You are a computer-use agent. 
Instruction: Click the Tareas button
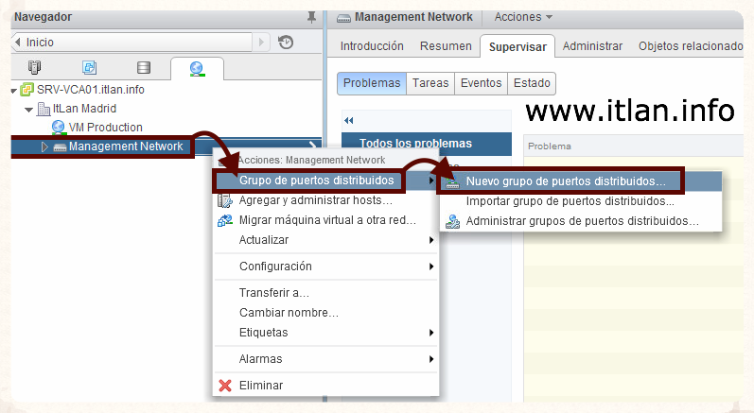(430, 83)
